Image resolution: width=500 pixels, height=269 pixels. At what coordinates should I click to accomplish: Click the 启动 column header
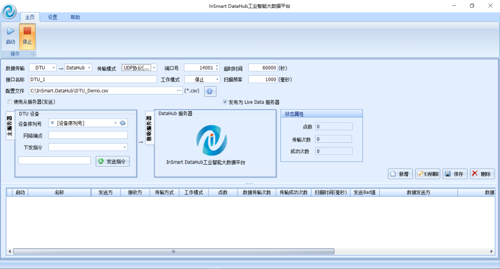(21, 192)
